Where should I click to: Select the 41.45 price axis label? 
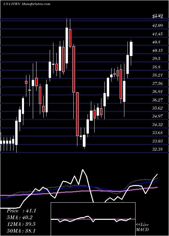point(158,34)
